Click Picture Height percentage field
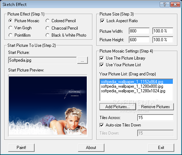The height and width of the screenshot is (155, 182). [163, 40]
